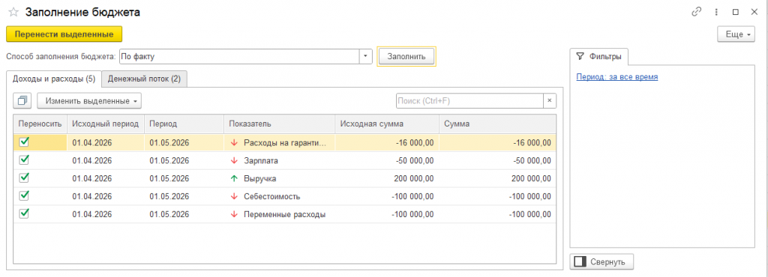Click the funnel icon on Фильтры tab
Image resolution: width=768 pixels, height=277 pixels.
coord(580,56)
